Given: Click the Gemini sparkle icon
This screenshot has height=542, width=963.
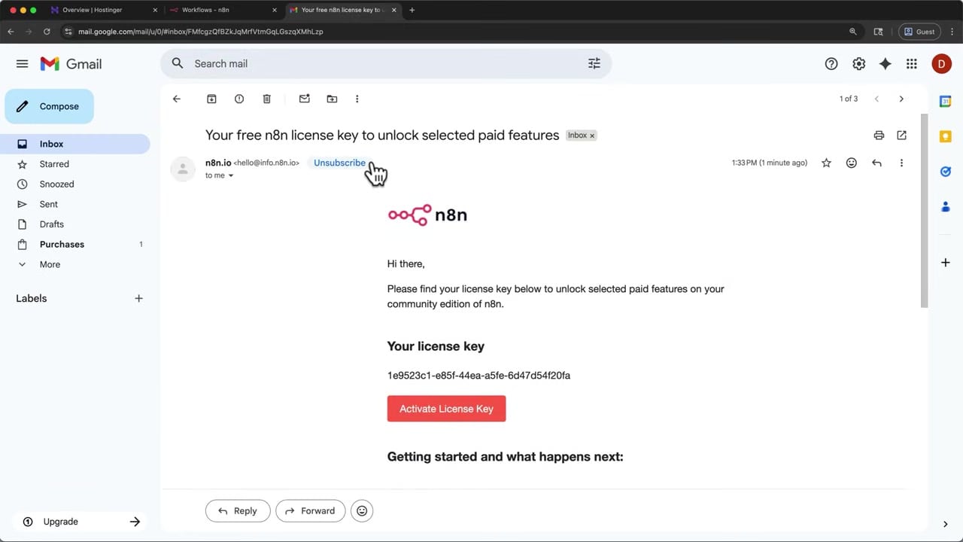Looking at the screenshot, I should point(886,64).
